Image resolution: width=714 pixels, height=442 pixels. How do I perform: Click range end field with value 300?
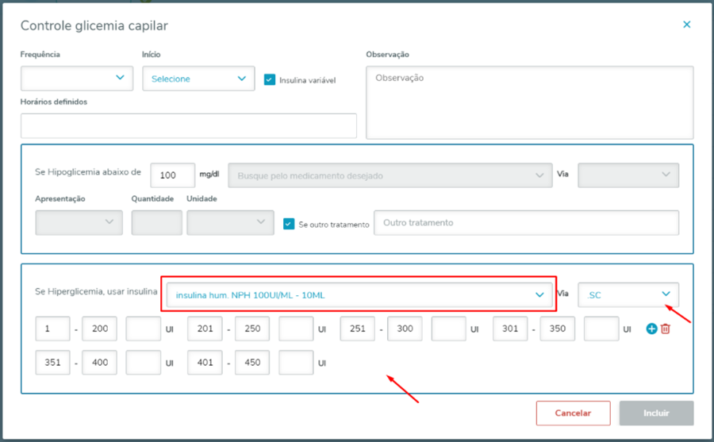pos(405,329)
